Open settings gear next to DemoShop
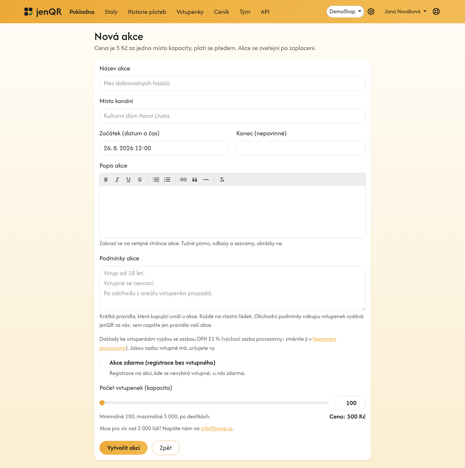Image resolution: width=465 pixels, height=468 pixels. [371, 12]
